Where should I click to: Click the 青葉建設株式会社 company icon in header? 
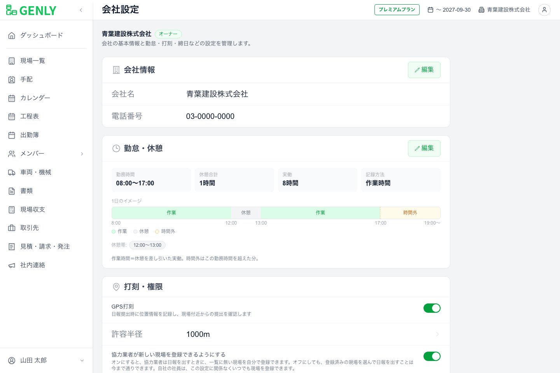(x=481, y=10)
